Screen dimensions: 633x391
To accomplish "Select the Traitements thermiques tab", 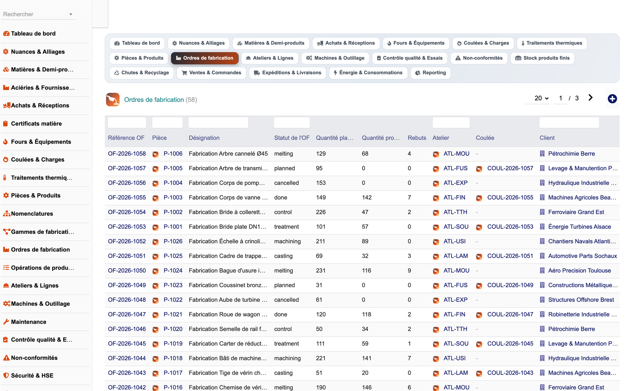I will tap(552, 43).
